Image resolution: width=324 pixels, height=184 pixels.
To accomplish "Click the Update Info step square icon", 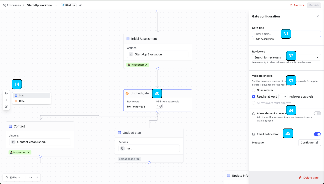I will [228, 176].
